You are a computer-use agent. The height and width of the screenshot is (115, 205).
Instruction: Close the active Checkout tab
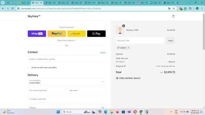tap(41, 3)
